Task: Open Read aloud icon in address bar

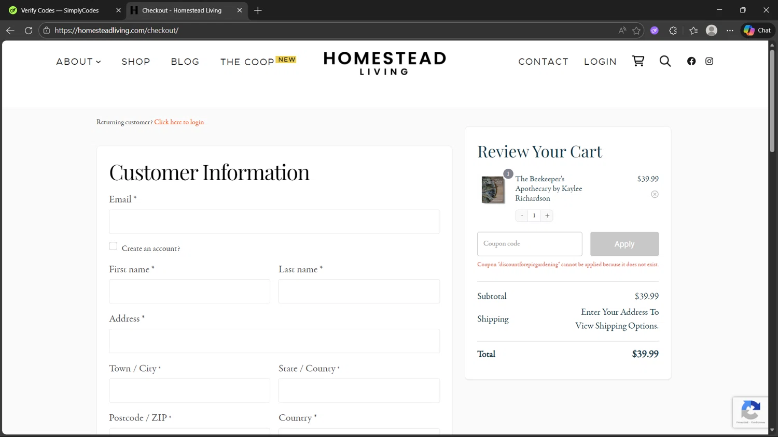Action: click(x=622, y=31)
